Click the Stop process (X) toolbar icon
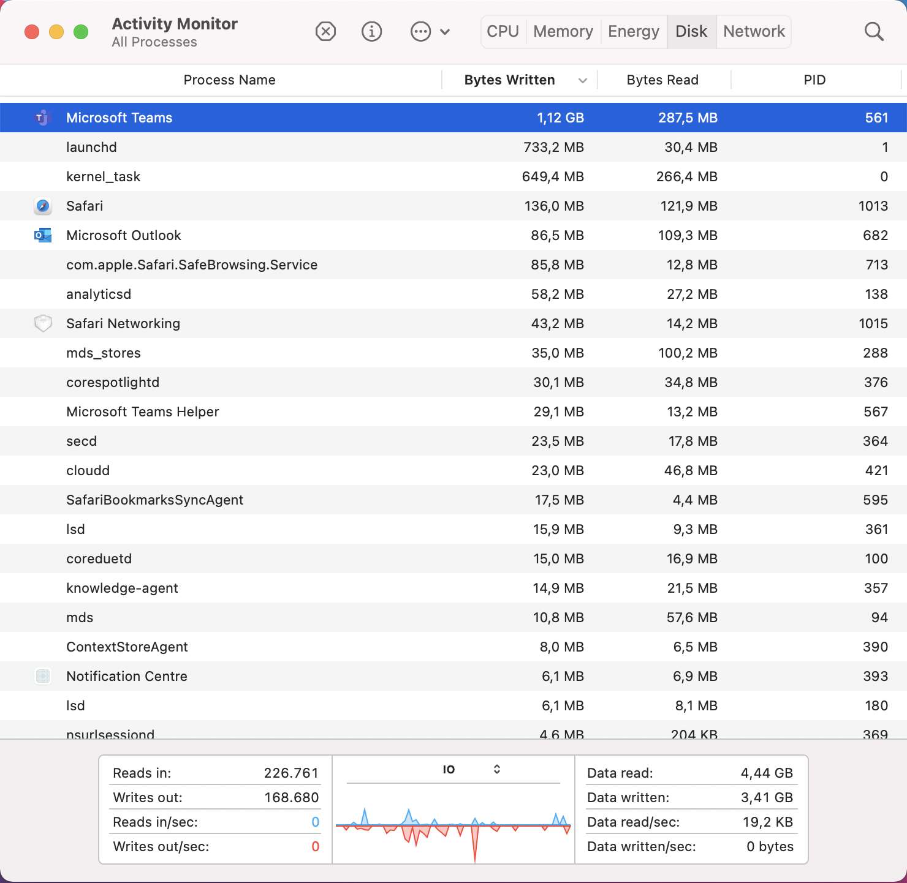 click(325, 31)
